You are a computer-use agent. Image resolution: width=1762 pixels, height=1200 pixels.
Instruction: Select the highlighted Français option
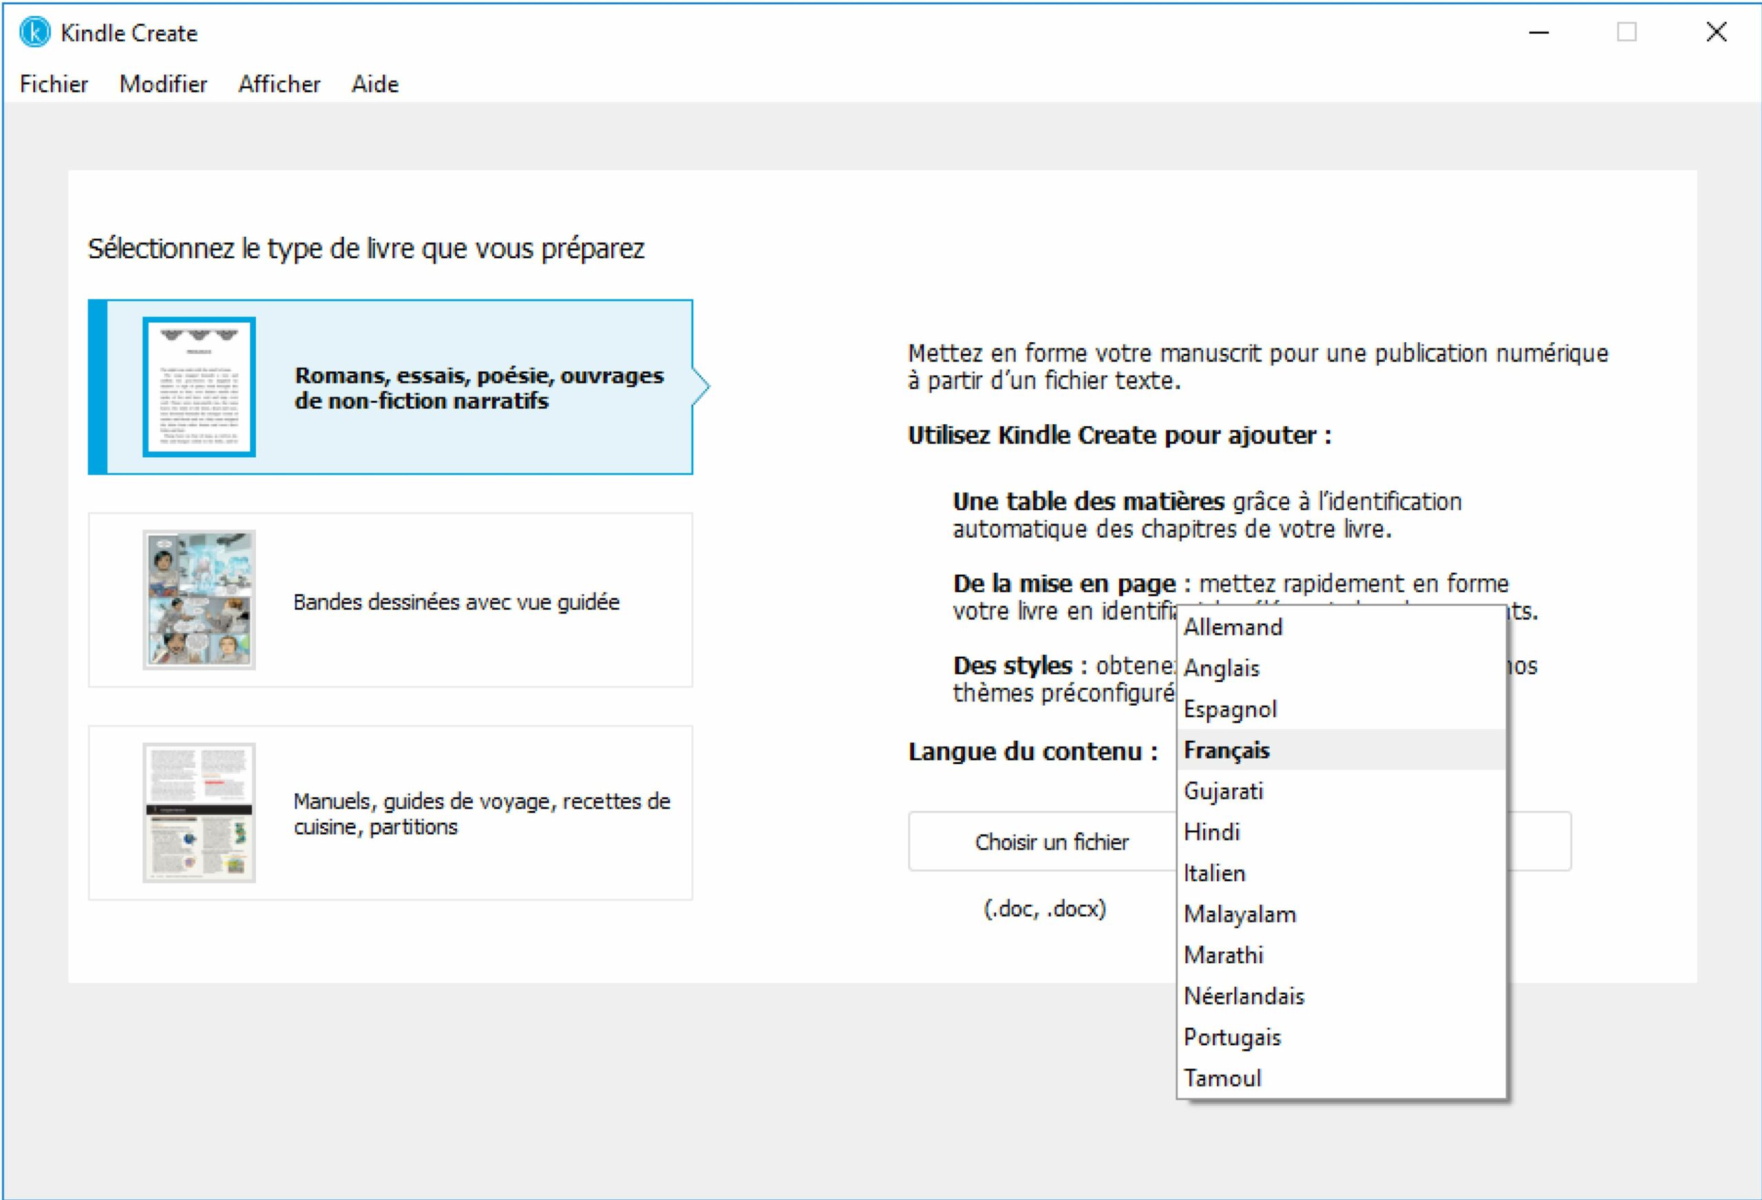(1226, 750)
